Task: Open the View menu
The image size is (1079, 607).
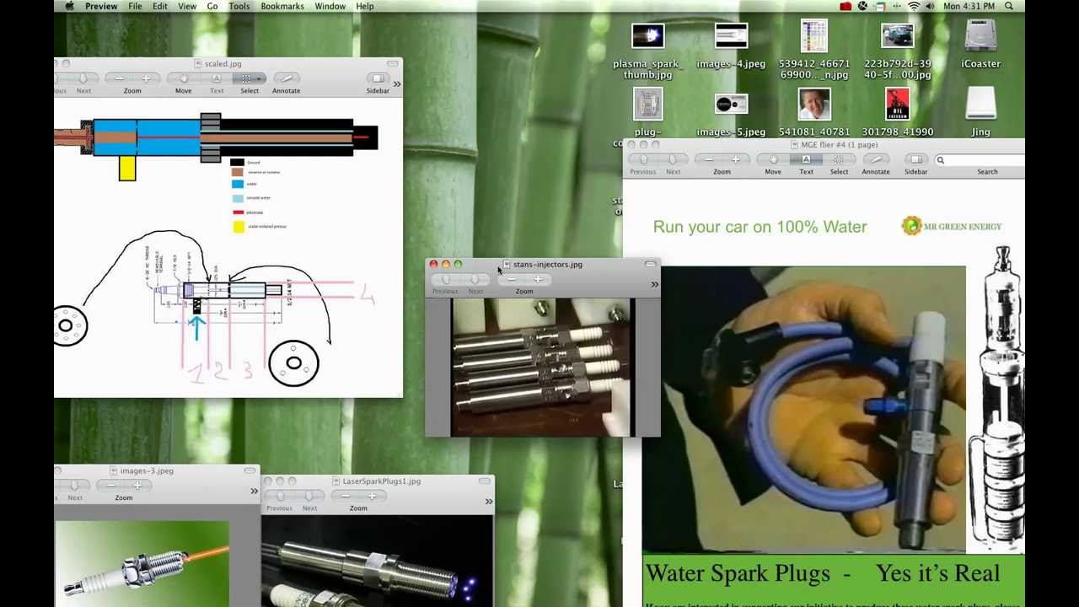Action: pos(187,7)
